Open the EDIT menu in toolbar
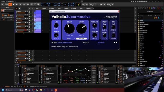The height and width of the screenshot is (92, 164). (x=91, y=4)
